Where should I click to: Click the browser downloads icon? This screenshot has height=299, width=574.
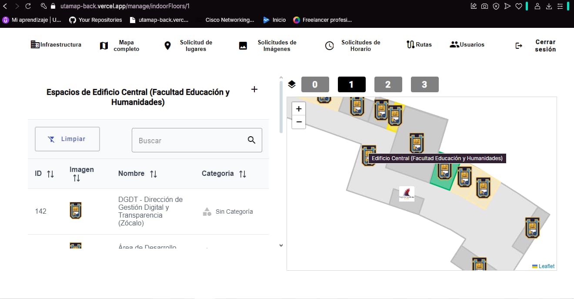click(549, 6)
